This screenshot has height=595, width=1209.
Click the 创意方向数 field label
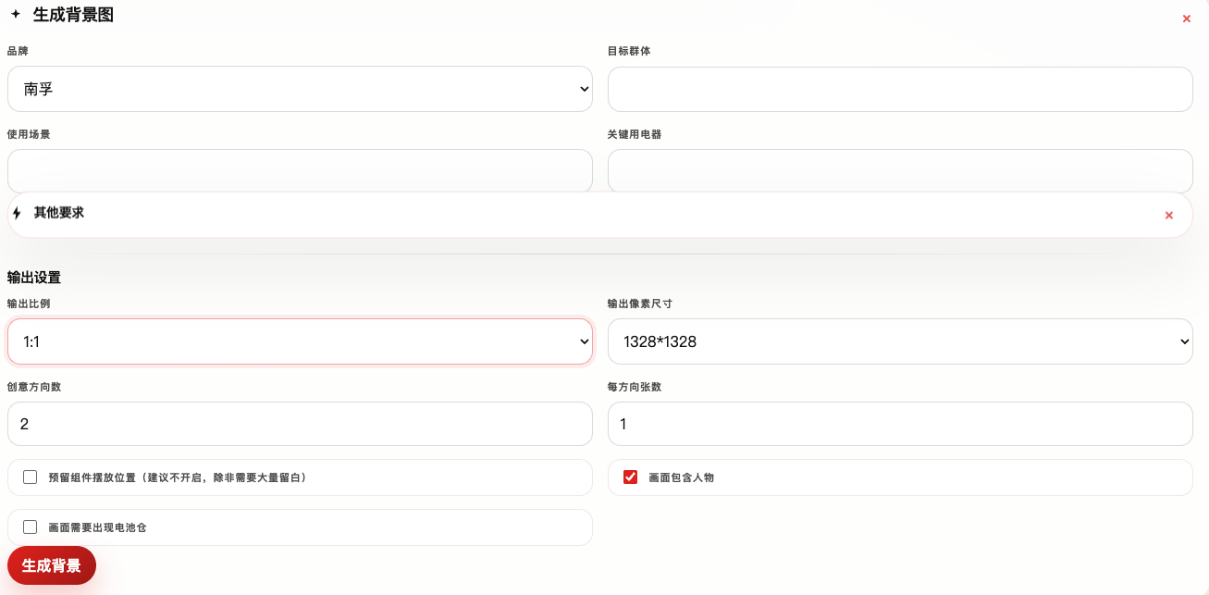(x=34, y=387)
